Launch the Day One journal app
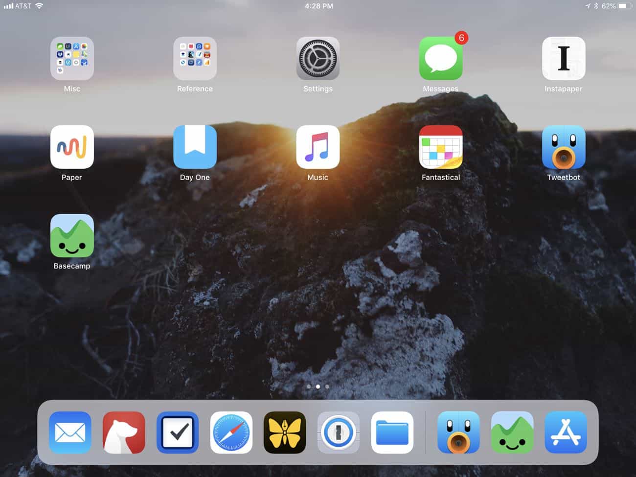The width and height of the screenshot is (636, 477). coord(195,147)
